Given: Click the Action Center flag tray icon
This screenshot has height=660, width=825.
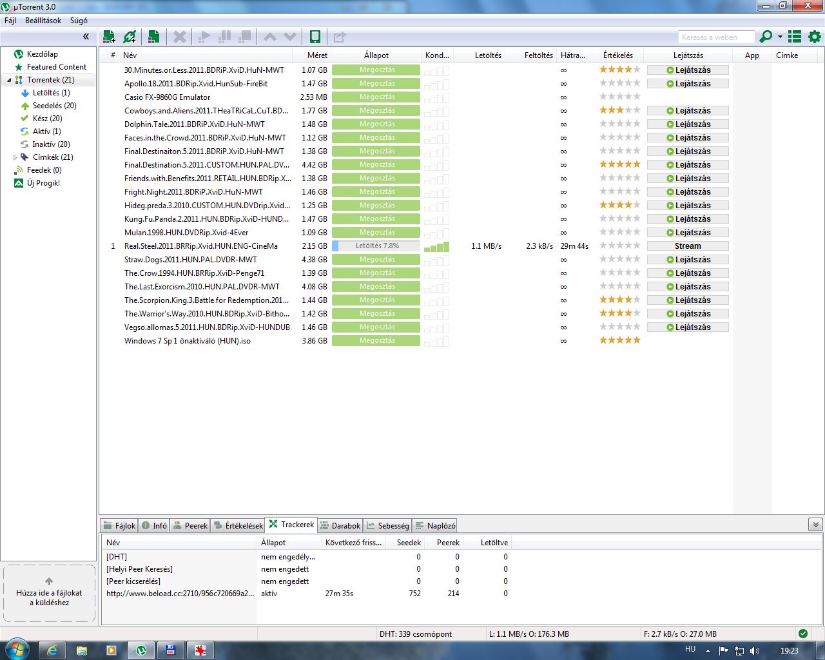Looking at the screenshot, I should (723, 651).
